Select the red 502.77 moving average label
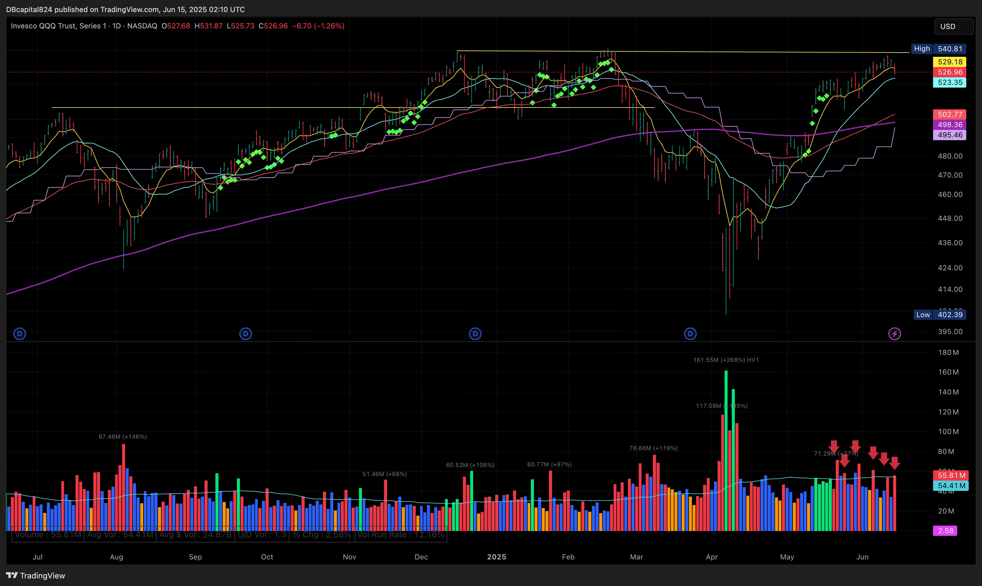 click(950, 114)
